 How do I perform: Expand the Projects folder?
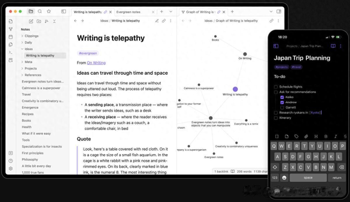(x=22, y=68)
